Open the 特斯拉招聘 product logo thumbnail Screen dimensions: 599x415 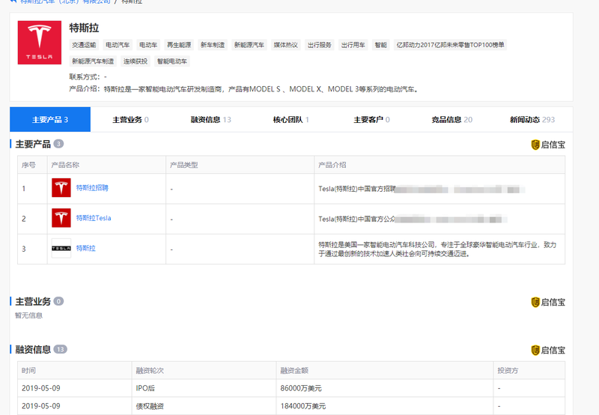(x=61, y=188)
